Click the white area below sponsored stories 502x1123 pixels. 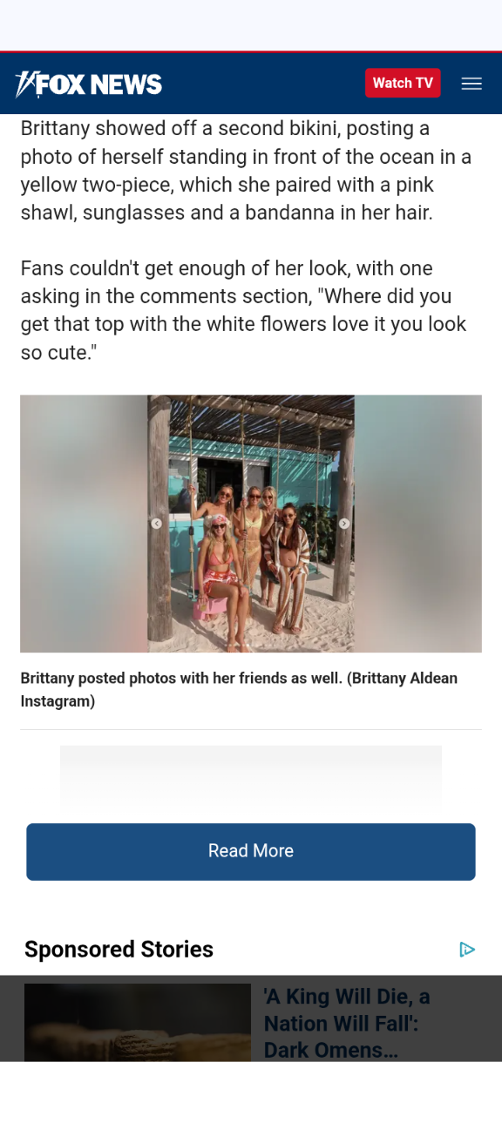click(x=251, y=1093)
